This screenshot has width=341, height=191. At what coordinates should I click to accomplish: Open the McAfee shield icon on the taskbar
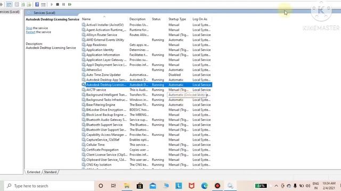tap(191, 186)
